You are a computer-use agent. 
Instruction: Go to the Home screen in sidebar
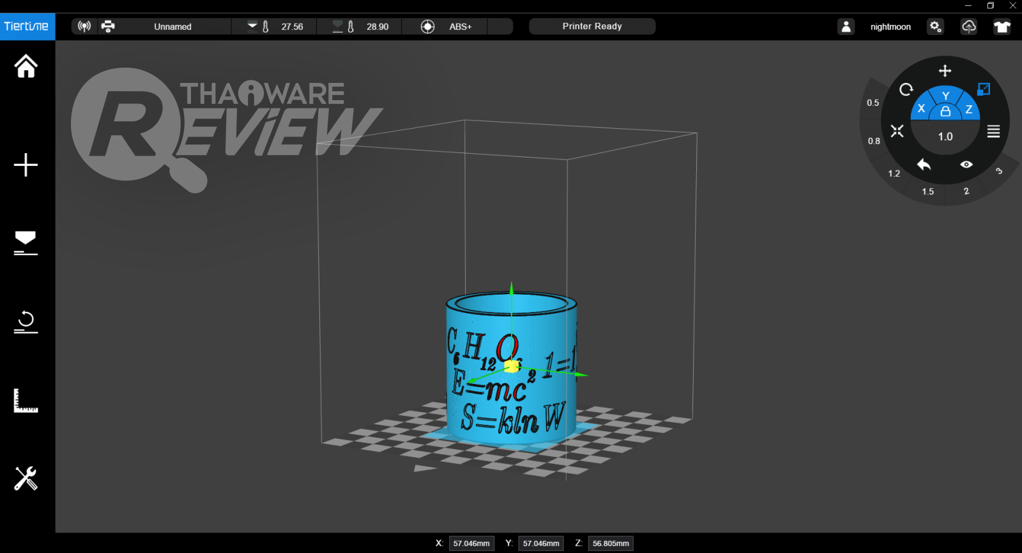click(26, 66)
